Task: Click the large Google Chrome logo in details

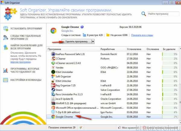Action: (x=53, y=31)
